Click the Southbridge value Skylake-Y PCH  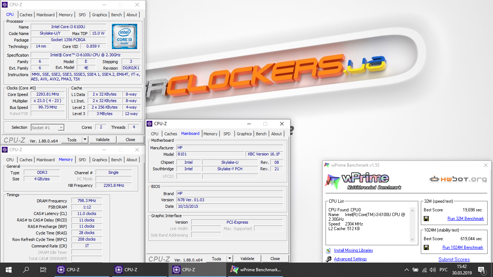(230, 169)
